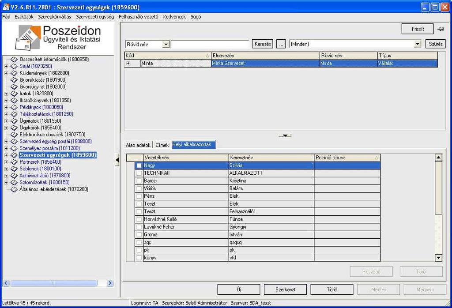Click the Általános lekérdezések tree icon

click(14, 189)
